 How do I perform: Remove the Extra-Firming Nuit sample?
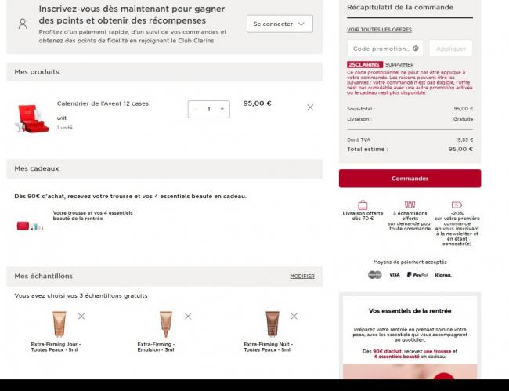point(294,316)
